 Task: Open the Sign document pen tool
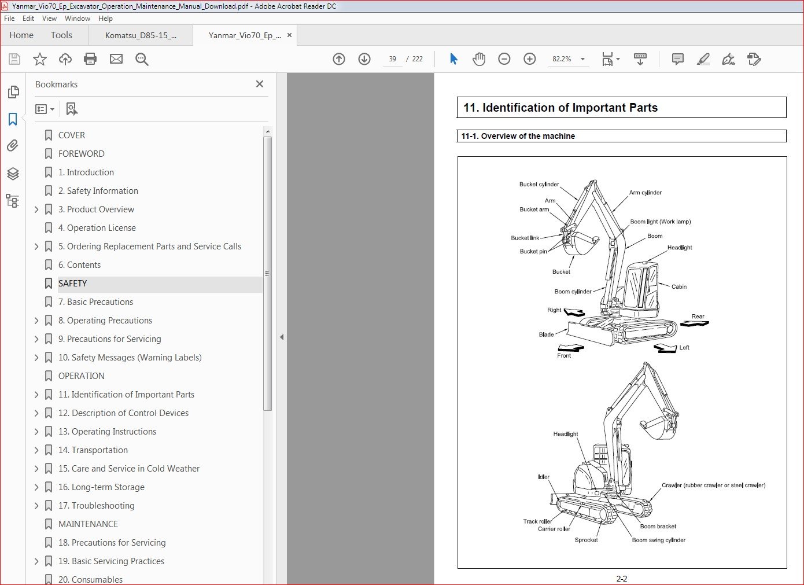(x=729, y=59)
